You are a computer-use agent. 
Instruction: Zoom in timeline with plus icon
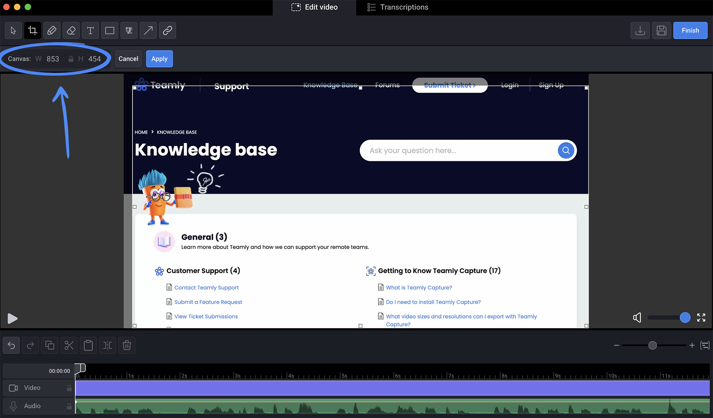click(692, 345)
